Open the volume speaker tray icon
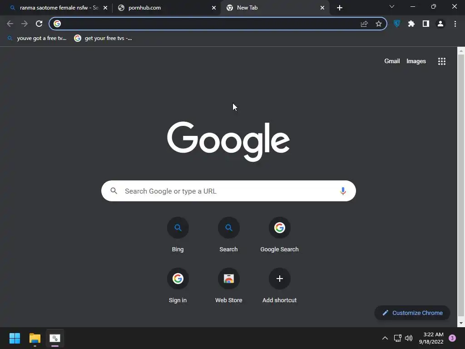Viewport: 465px width, 349px height. (x=409, y=338)
